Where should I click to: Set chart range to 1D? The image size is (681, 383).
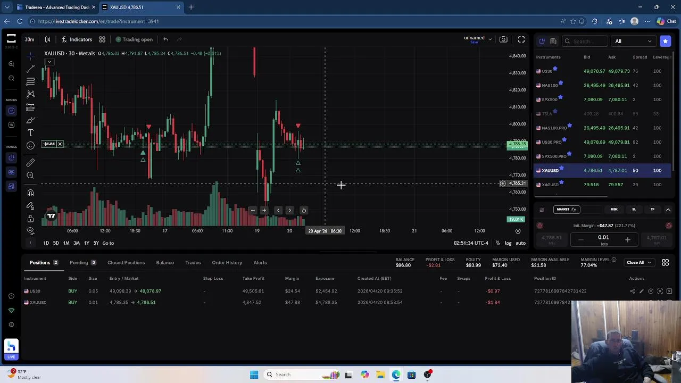46,243
